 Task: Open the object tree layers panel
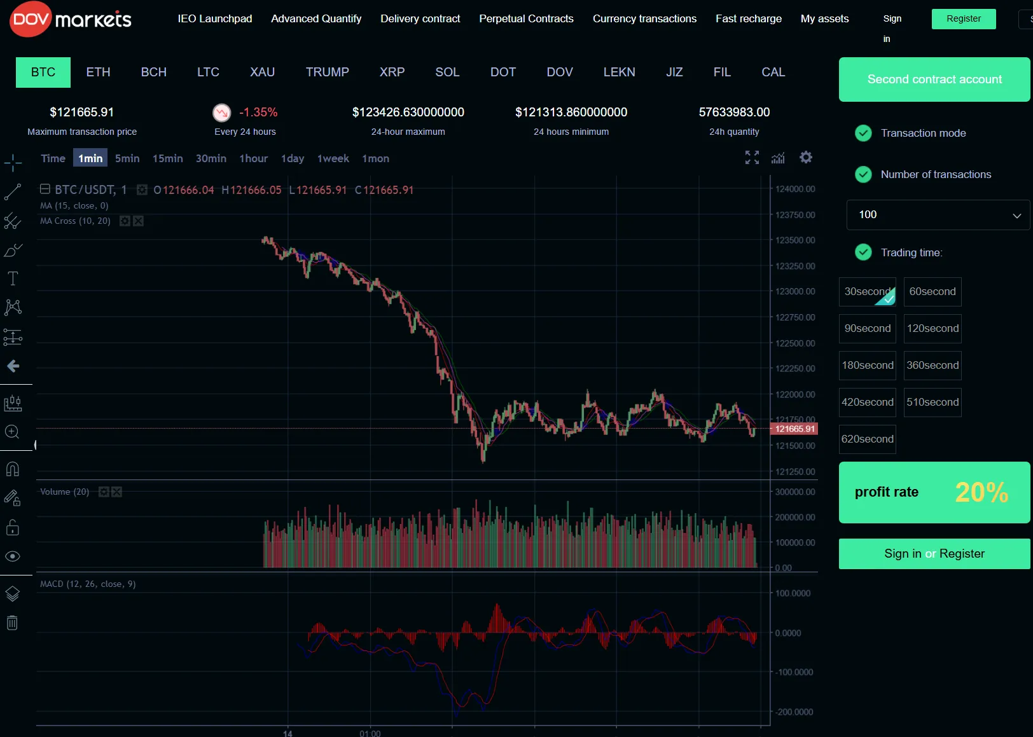[x=13, y=594]
